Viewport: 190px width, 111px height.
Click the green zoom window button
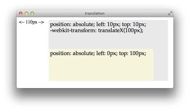32,13
